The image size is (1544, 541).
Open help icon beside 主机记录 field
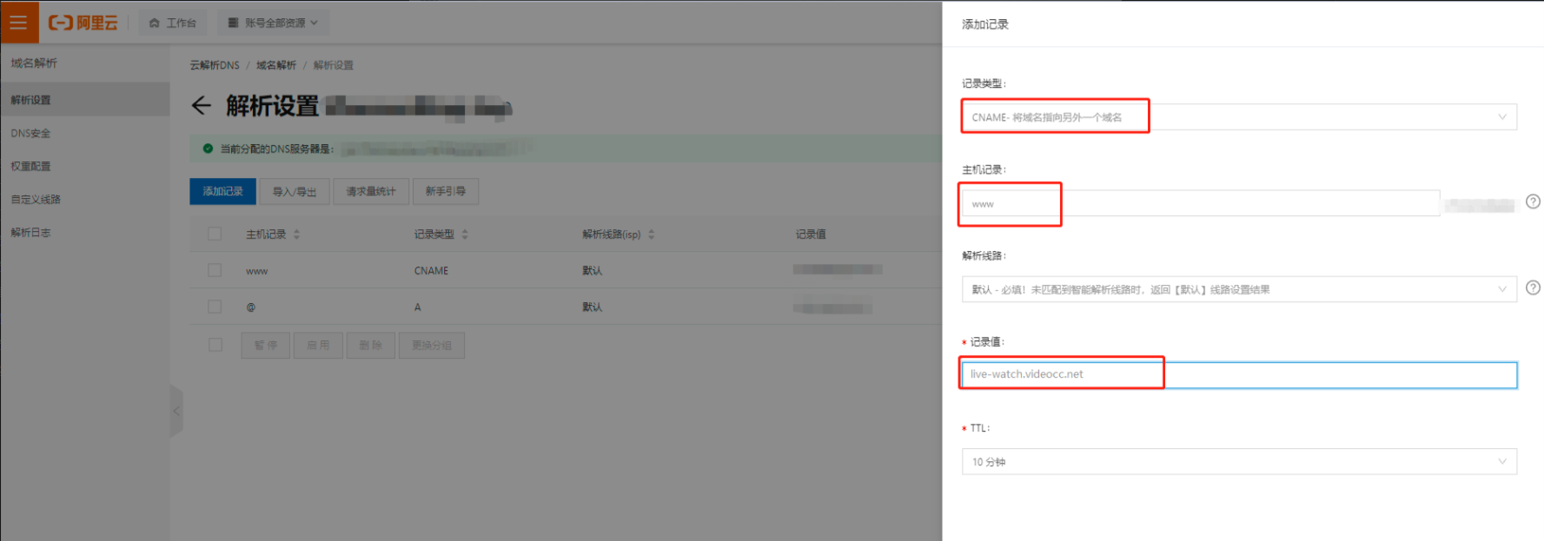coord(1533,201)
